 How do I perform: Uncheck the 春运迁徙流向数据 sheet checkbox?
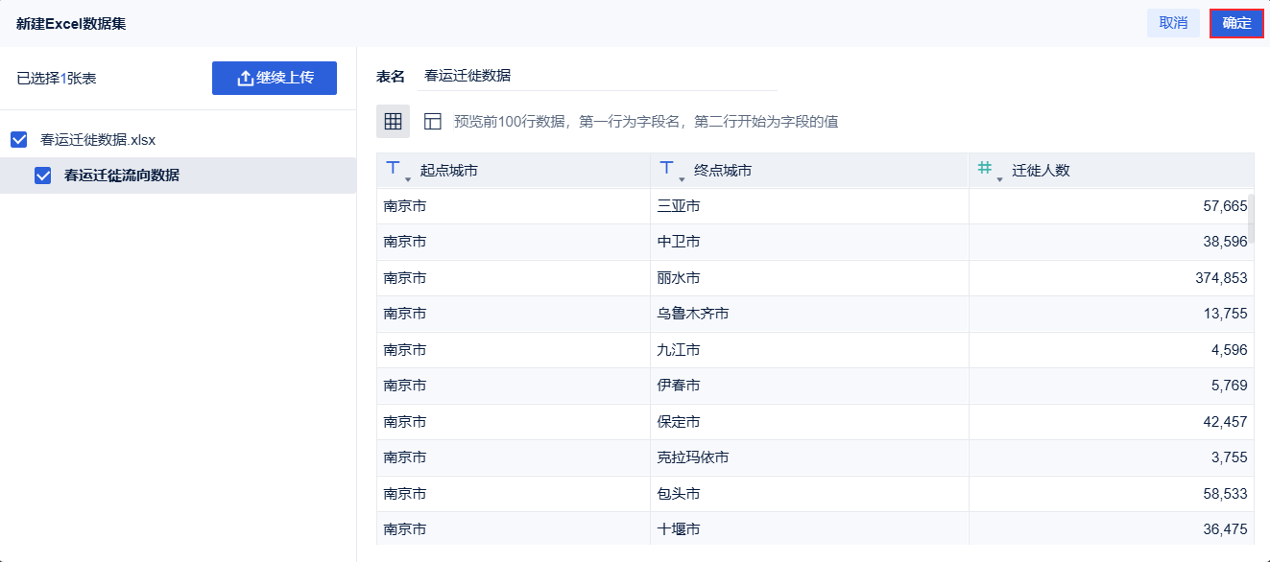coord(42,176)
